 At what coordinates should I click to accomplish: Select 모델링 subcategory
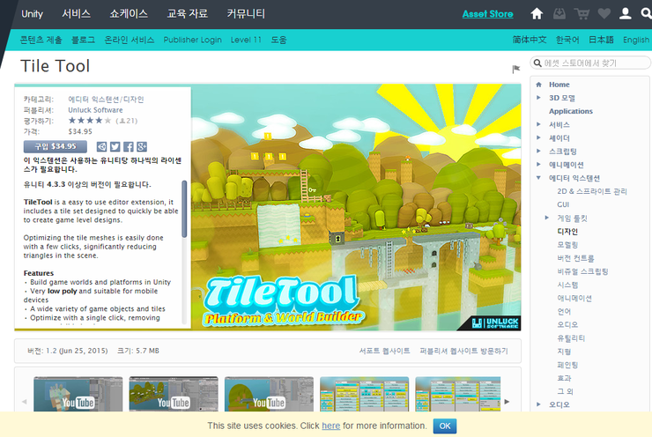pos(567,244)
